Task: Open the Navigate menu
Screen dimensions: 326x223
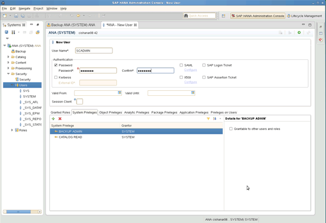Action: coord(24,9)
